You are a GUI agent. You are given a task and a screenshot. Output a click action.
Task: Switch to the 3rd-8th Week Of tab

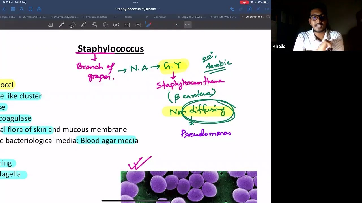coord(225,17)
